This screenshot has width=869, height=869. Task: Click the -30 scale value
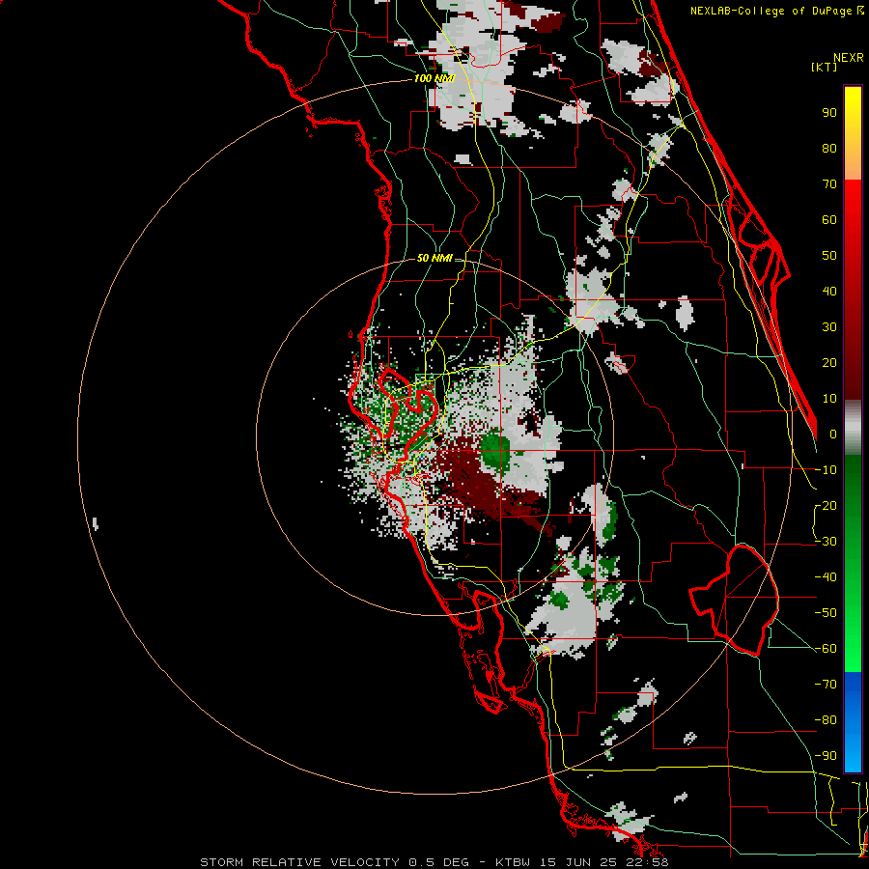[x=826, y=542]
